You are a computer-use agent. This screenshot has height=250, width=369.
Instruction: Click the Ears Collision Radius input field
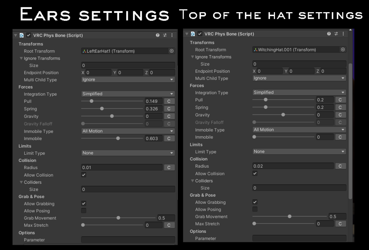point(122,168)
